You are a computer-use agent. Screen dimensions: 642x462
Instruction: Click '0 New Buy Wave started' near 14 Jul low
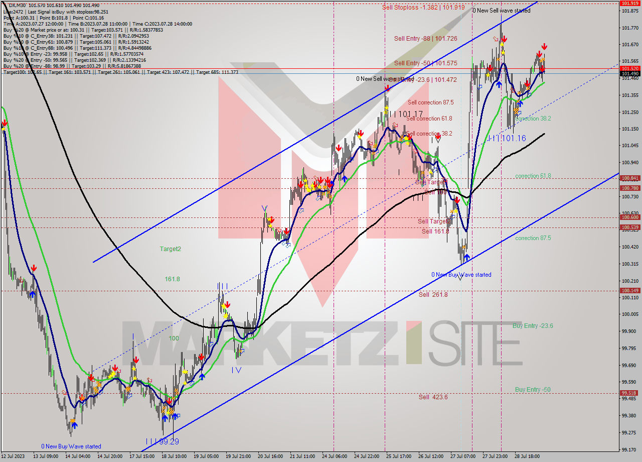(x=71, y=446)
